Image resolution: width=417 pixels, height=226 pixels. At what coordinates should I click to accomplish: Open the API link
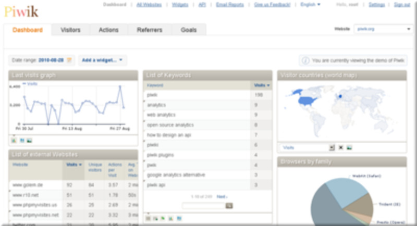coord(202,5)
